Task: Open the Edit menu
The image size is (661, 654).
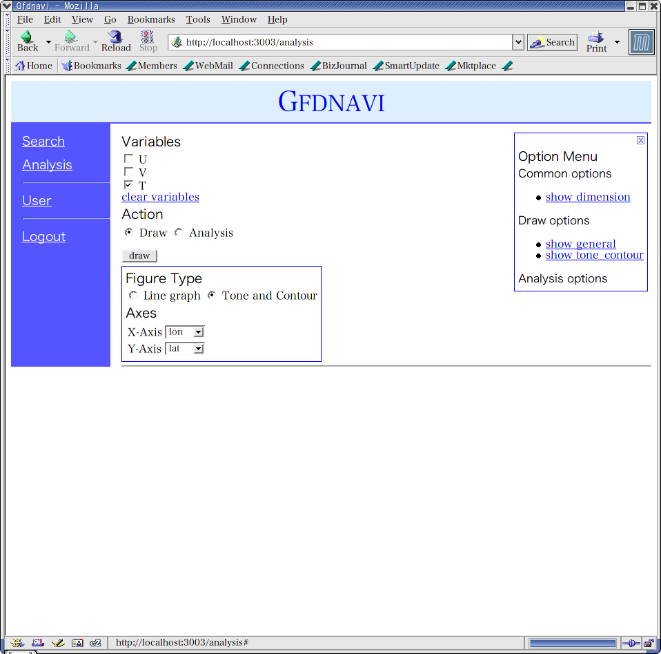Action: pyautogui.click(x=52, y=19)
